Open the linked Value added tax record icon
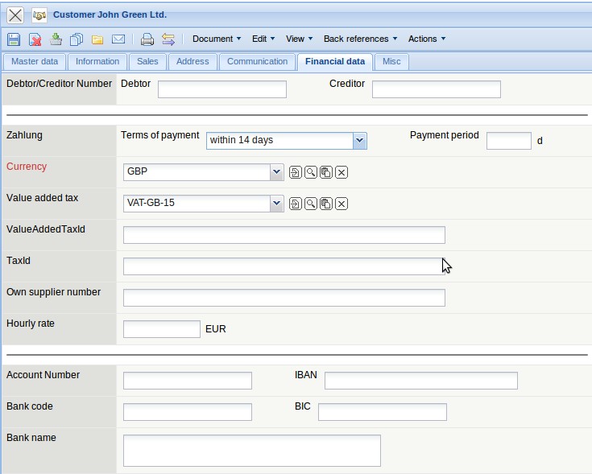 point(296,204)
